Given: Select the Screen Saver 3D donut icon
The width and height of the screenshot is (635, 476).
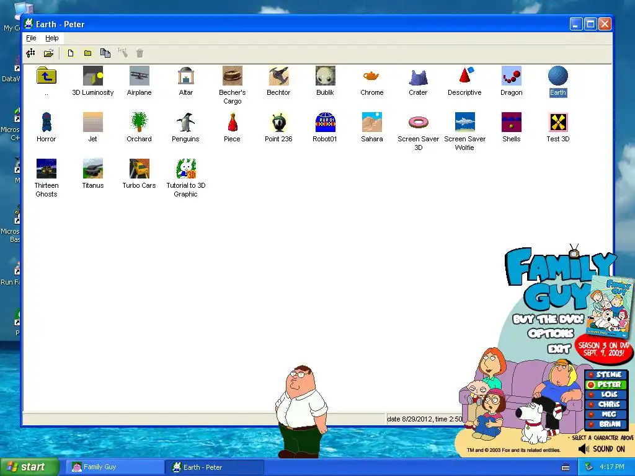Looking at the screenshot, I should click(x=419, y=122).
